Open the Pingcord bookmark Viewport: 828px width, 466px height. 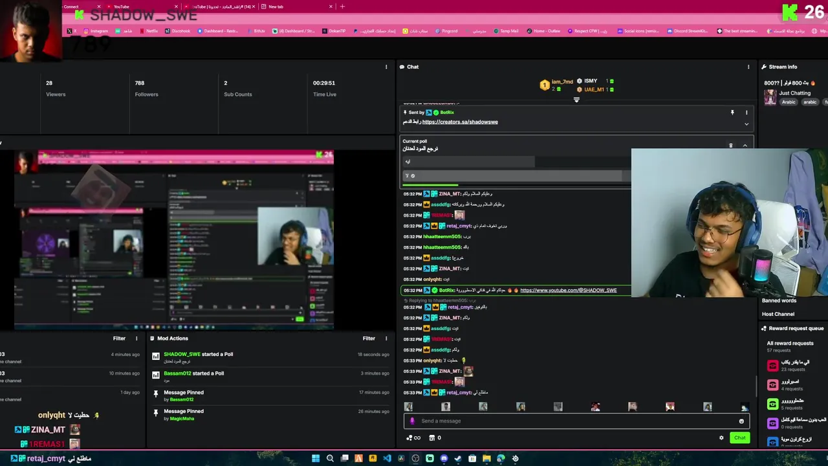click(x=446, y=31)
